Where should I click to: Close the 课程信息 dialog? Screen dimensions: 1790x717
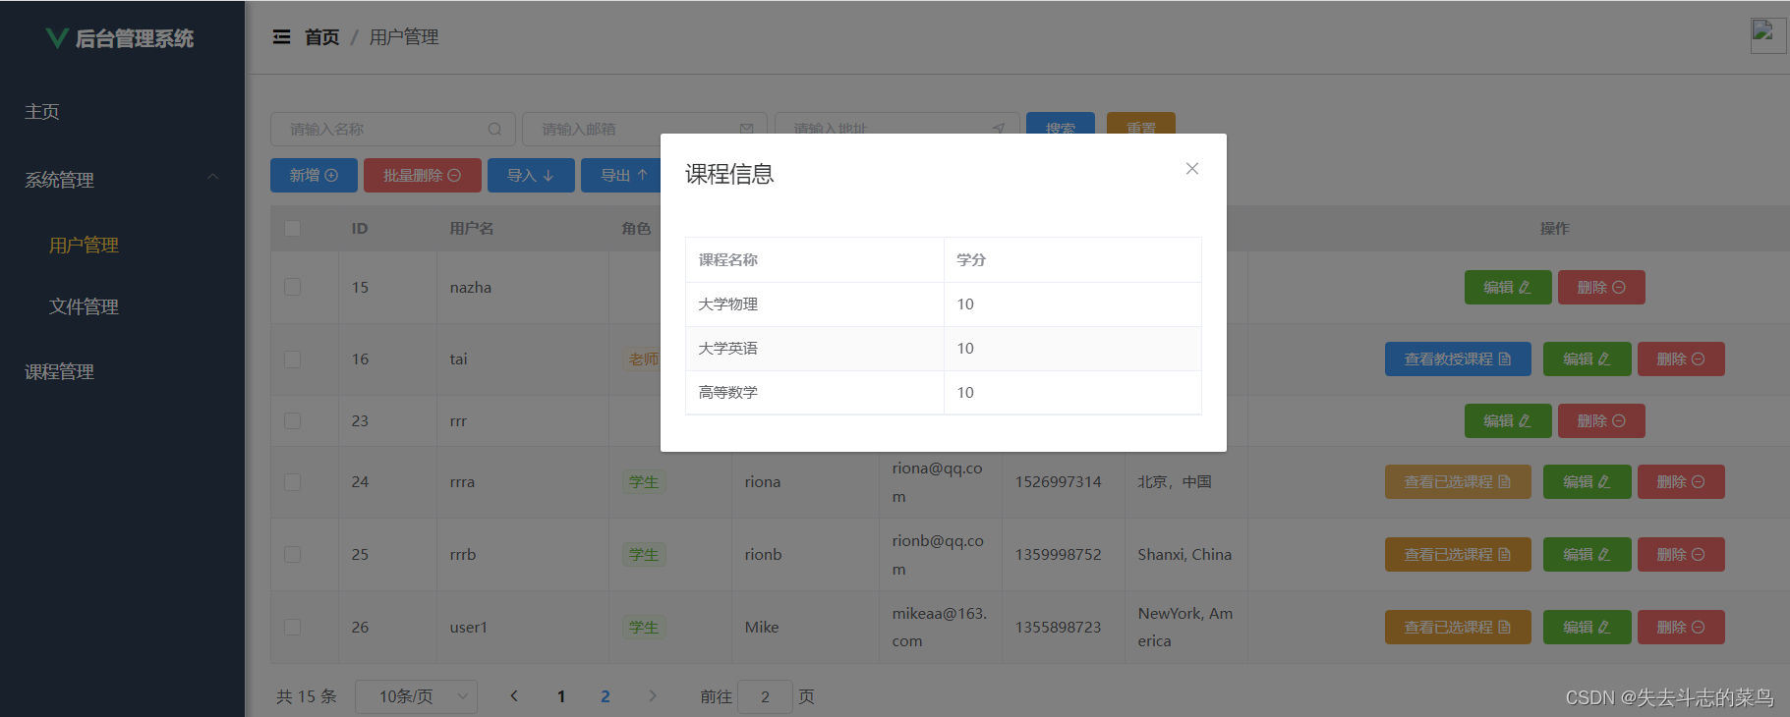1191,169
